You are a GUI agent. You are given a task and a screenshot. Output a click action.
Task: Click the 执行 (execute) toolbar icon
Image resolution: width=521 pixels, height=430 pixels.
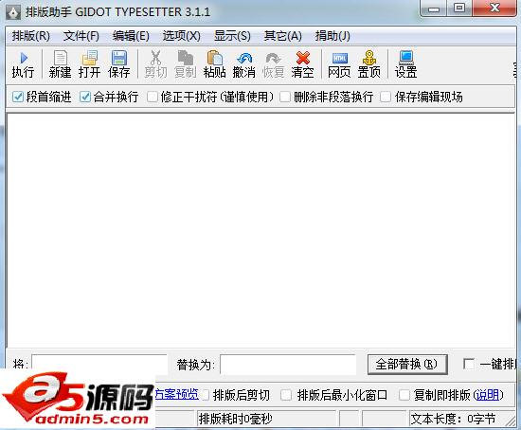24,64
